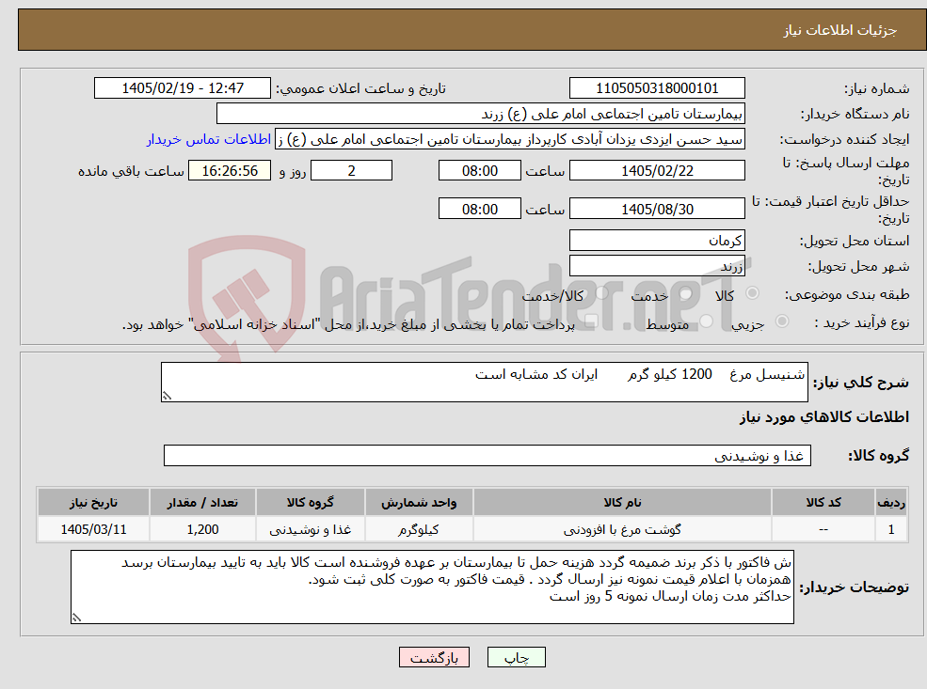Click the treasury payment note text
The width and height of the screenshot is (927, 689).
[x=348, y=324]
